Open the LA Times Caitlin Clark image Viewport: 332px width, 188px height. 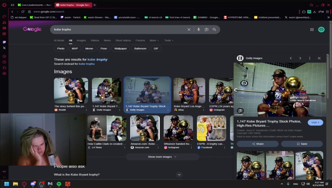(107, 132)
